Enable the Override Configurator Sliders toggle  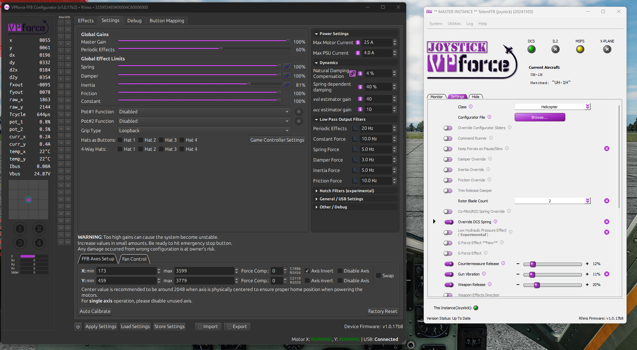click(x=448, y=128)
